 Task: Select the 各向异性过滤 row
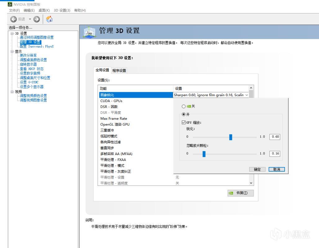[x=136, y=142]
